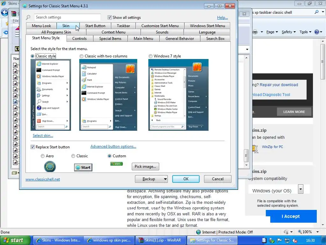The image size is (326, 245).
Task: Click the LEARN MORE button
Action: coord(294,112)
